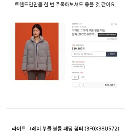
Task: Click the 10% discount label
Action: [x=74, y=45]
